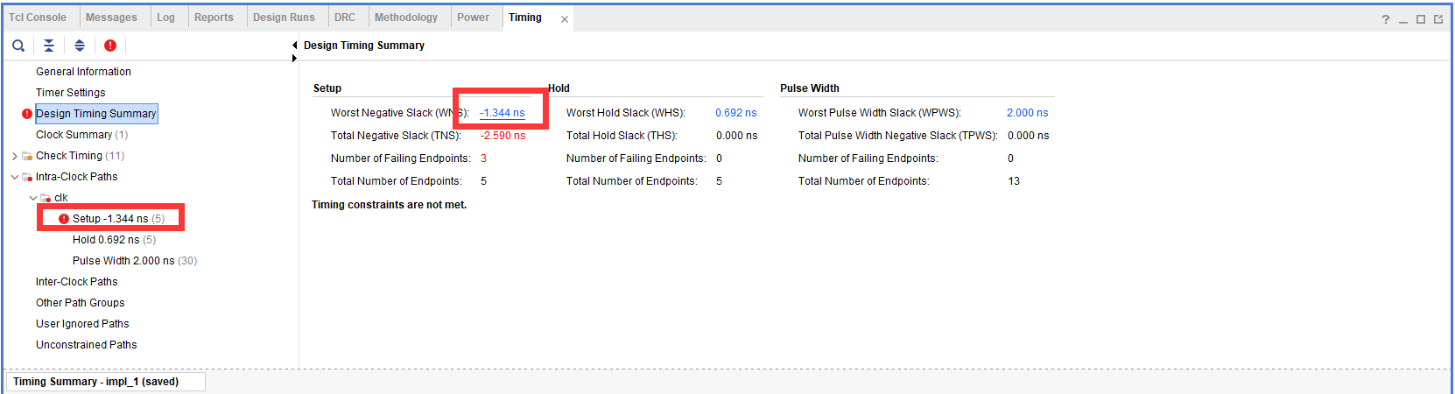Click the Total Negative Slack -2.590 ns value
The width and height of the screenshot is (1455, 394).
coord(503,136)
